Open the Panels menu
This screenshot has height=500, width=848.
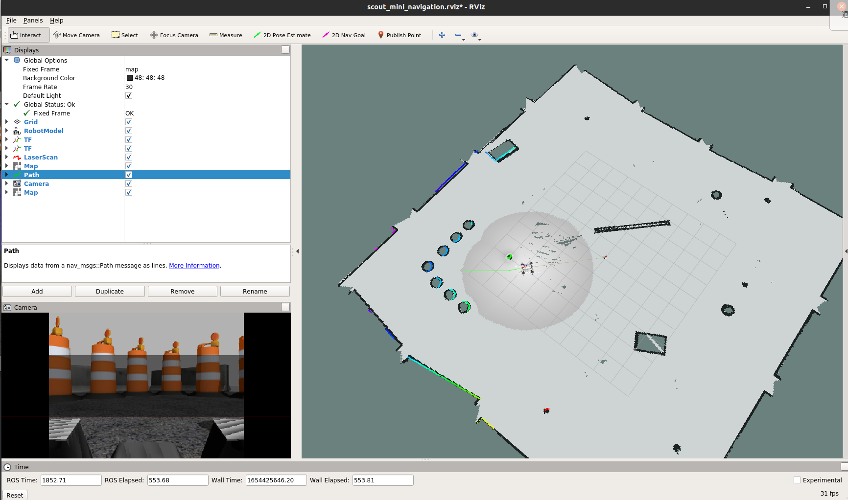[x=33, y=21]
